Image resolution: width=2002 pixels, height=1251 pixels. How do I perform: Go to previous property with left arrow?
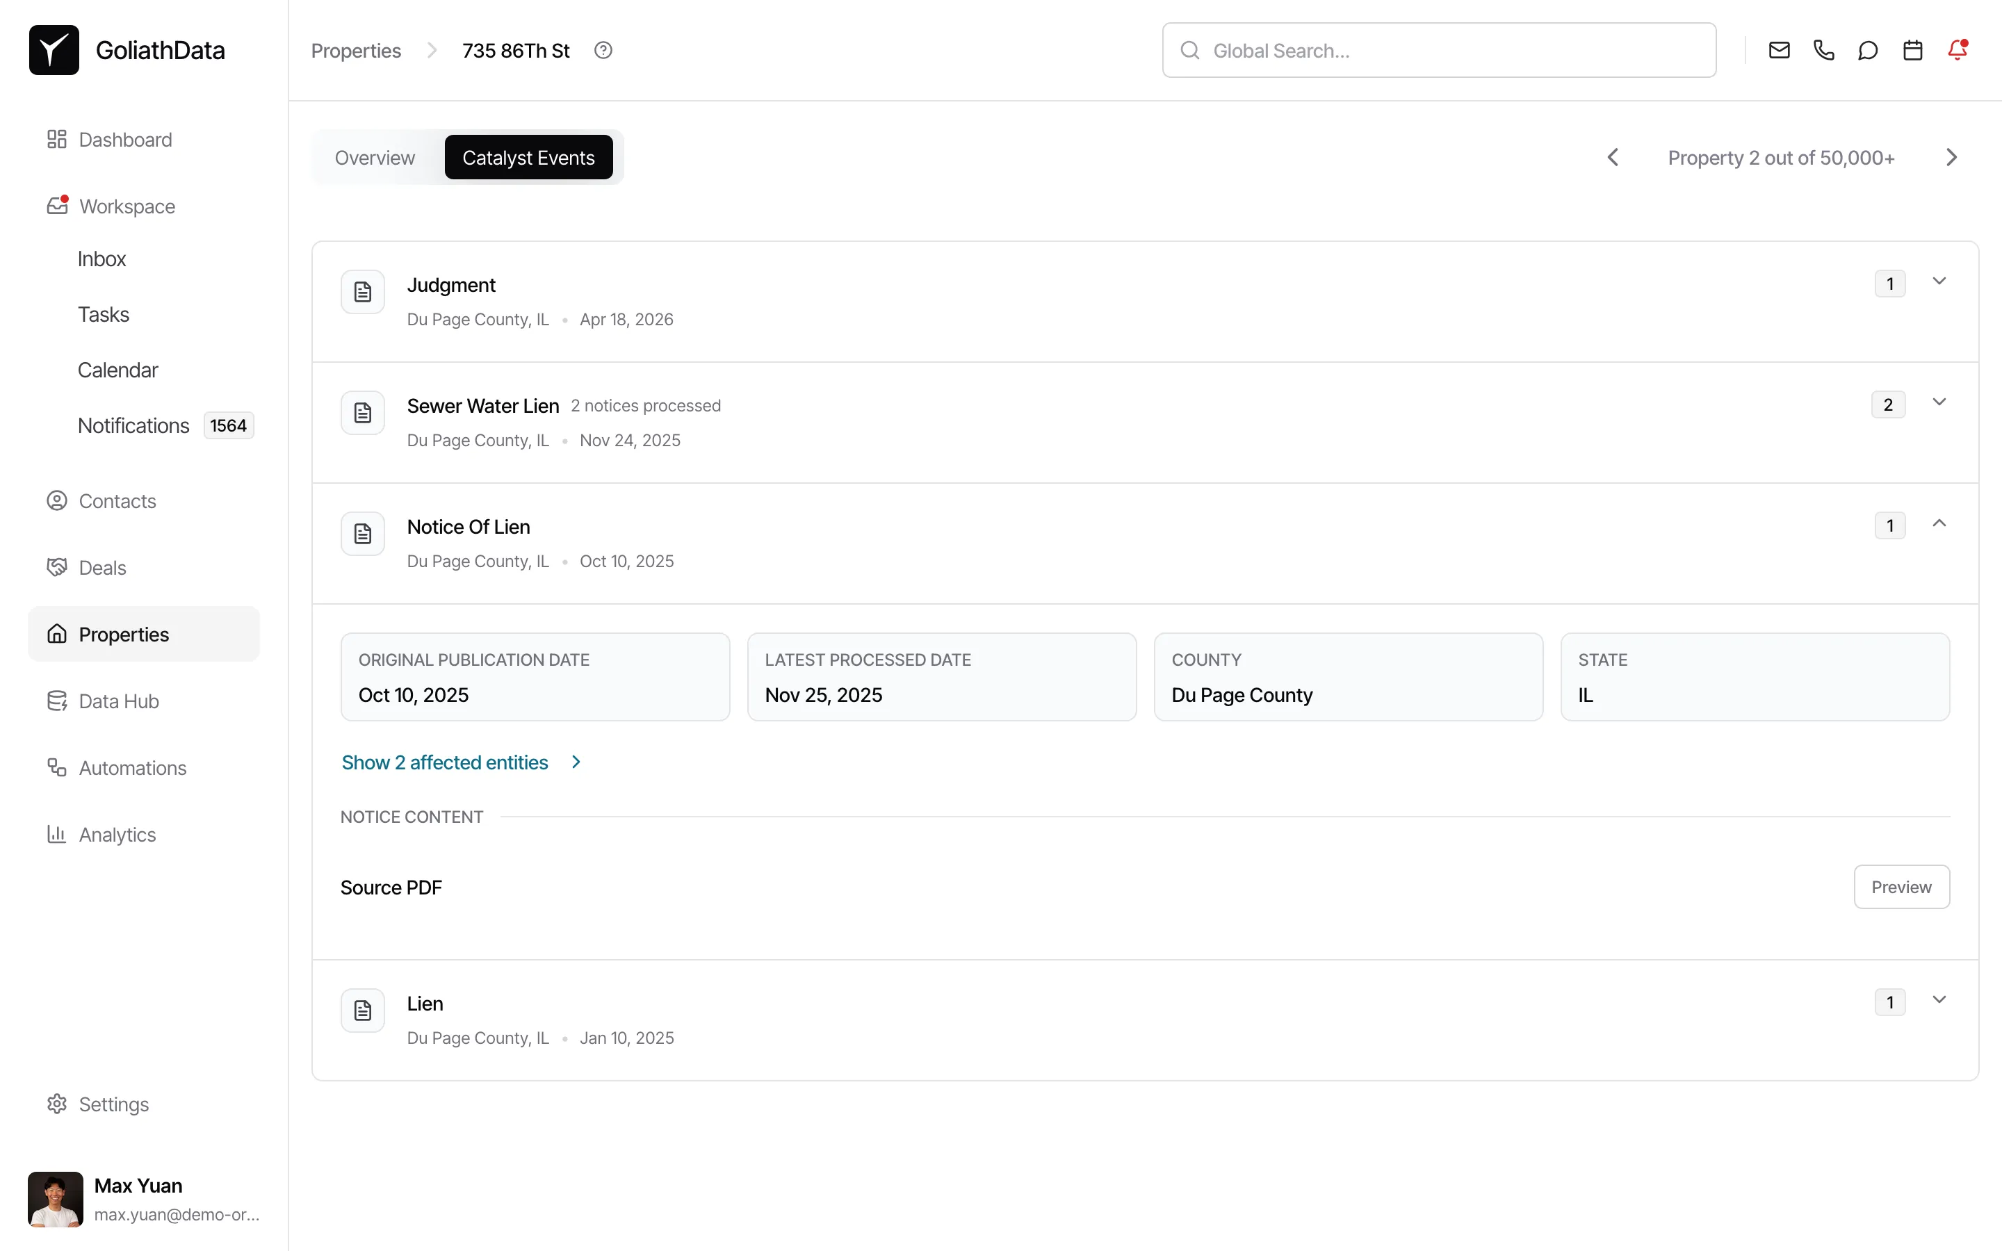1612,156
